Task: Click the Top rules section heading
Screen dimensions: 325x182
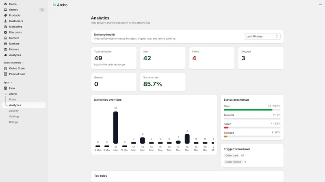Action: 100,176
